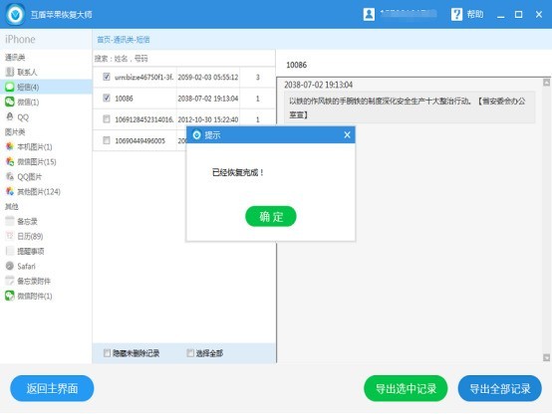Enable the 隐藏未删除记录 checkbox
Screen dimensions: 552x414
click(x=107, y=353)
